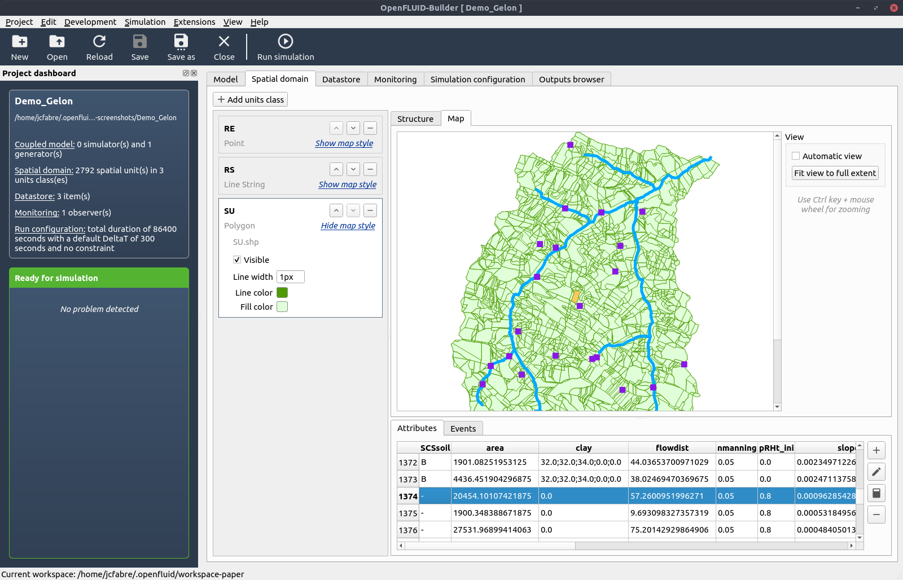This screenshot has width=903, height=580.
Task: Open the Coupled model link
Action: (x=45, y=144)
